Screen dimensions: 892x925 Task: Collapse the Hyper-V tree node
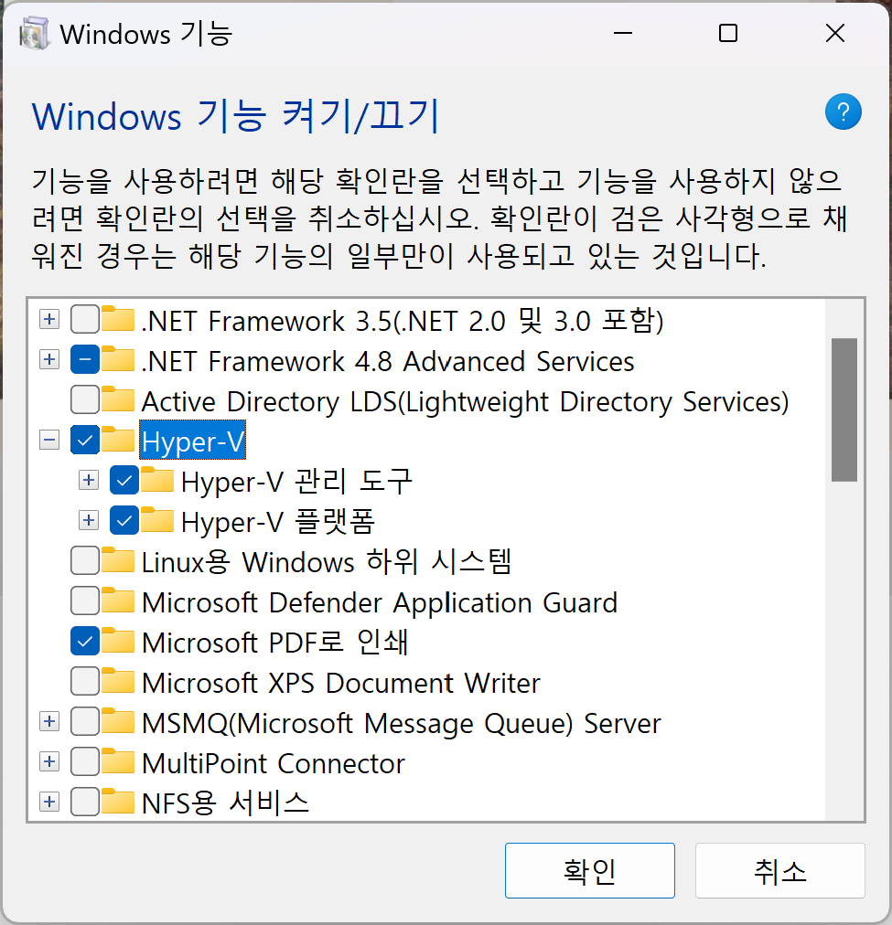point(48,440)
